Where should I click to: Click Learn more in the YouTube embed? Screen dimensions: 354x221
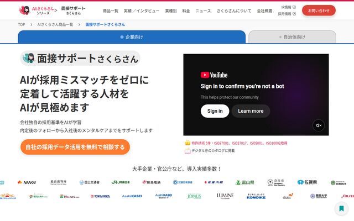251,111
